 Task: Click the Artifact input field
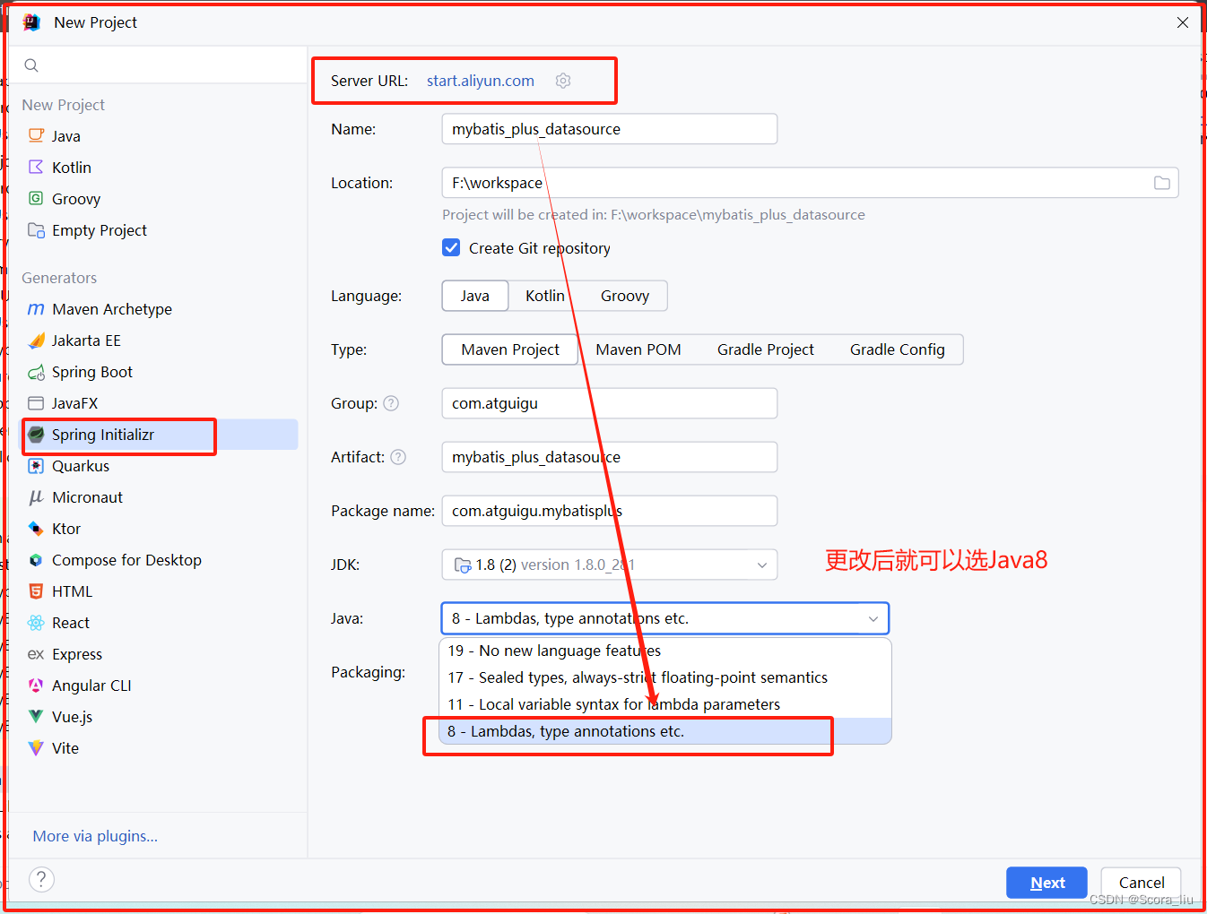click(x=610, y=457)
